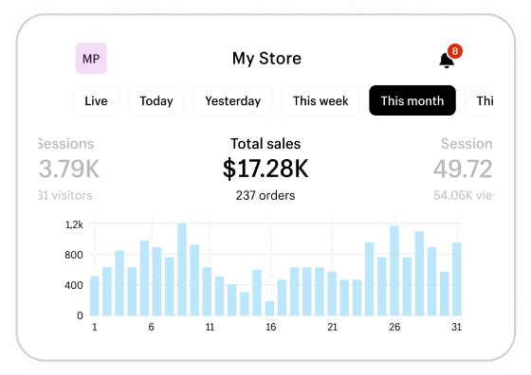The image size is (531, 375).
Task: Select the Today time filter
Action: [156, 100]
